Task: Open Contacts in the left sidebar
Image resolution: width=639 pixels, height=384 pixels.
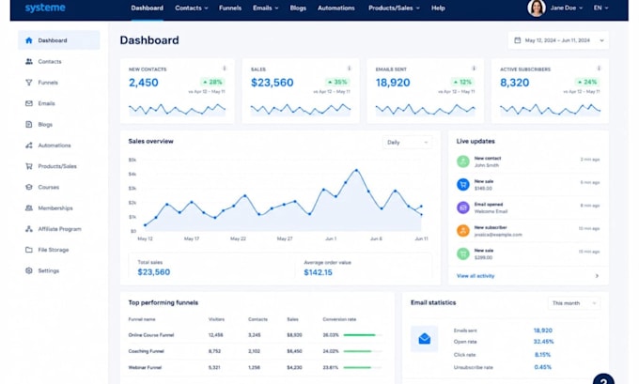Action: point(43,61)
